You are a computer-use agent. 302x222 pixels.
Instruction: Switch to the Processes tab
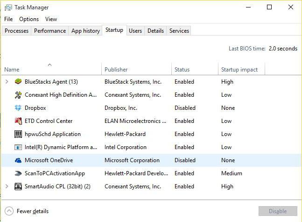point(16,31)
